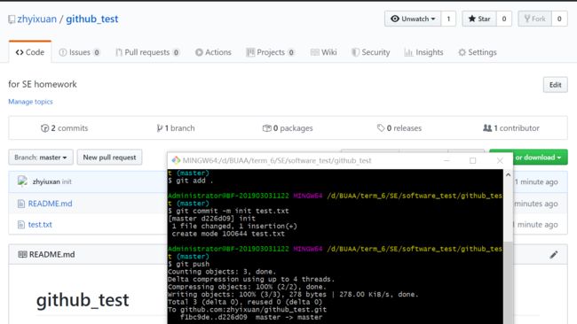Expand the Branch: master selector

tap(41, 157)
